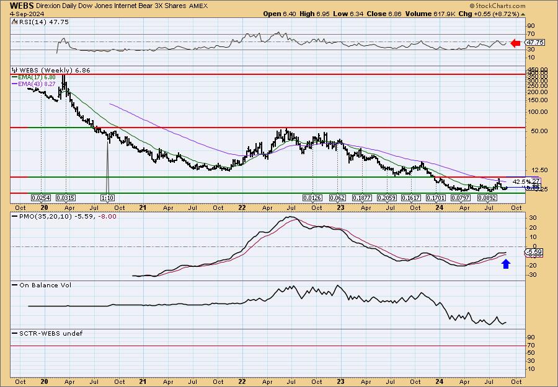Click the Open 6.40 value
This screenshot has height=387, width=558.
tap(280, 14)
